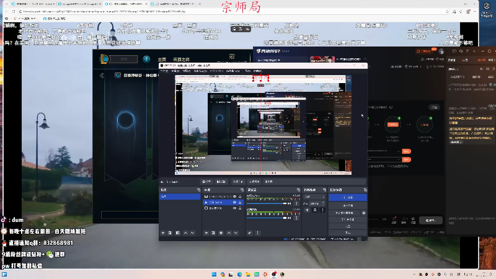Click the recording button in OBS controls
This screenshot has height=279, width=496.
(348, 206)
